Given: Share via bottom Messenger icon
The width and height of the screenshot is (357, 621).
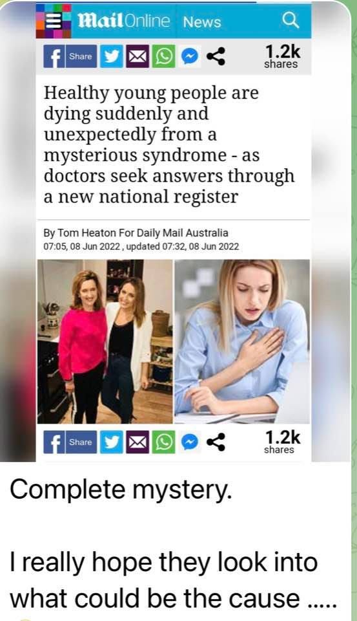Looking at the screenshot, I should [190, 442].
